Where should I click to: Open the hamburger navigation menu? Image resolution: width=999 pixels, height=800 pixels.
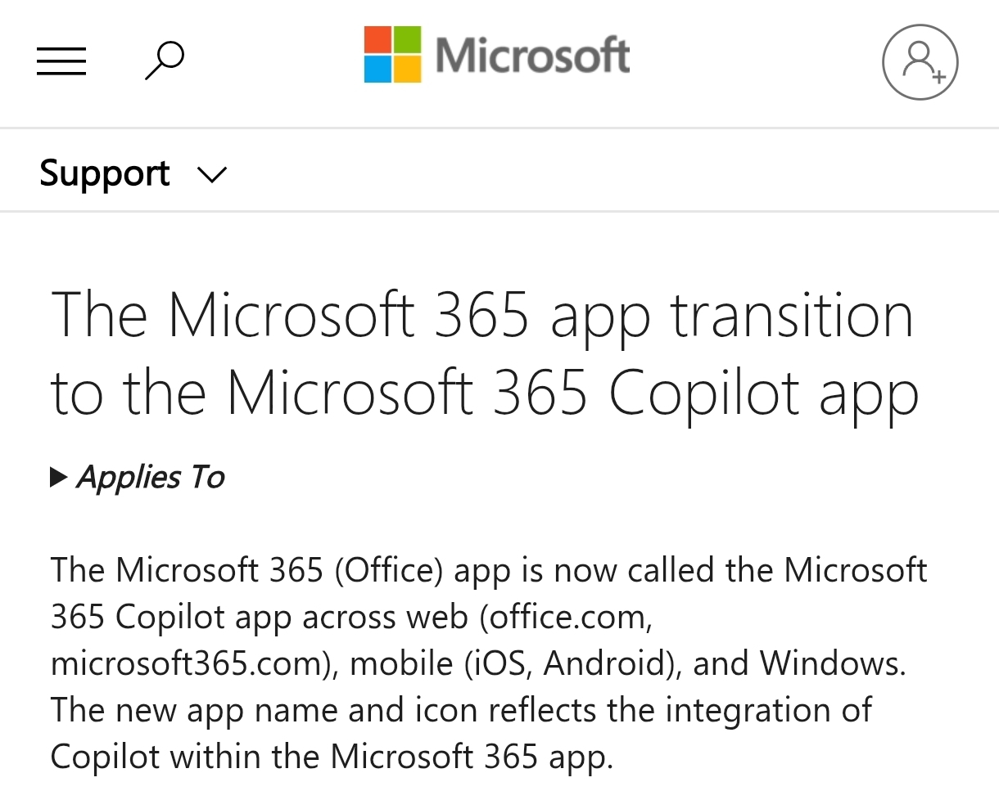[x=61, y=61]
